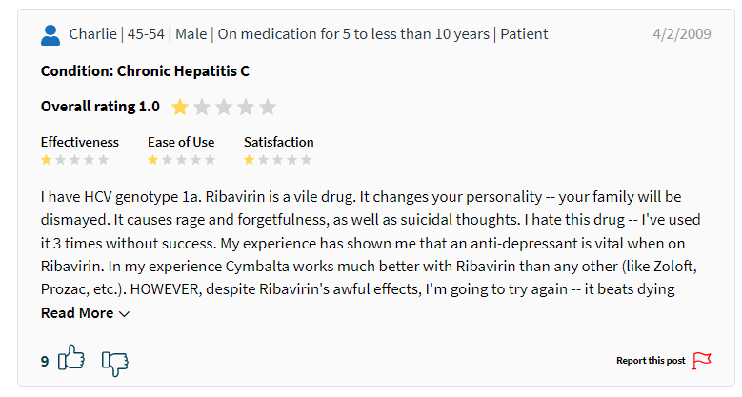The width and height of the screenshot is (742, 397).
Task: Click the Condition: Chronic Hepatitis C heading
Action: pyautogui.click(x=145, y=71)
